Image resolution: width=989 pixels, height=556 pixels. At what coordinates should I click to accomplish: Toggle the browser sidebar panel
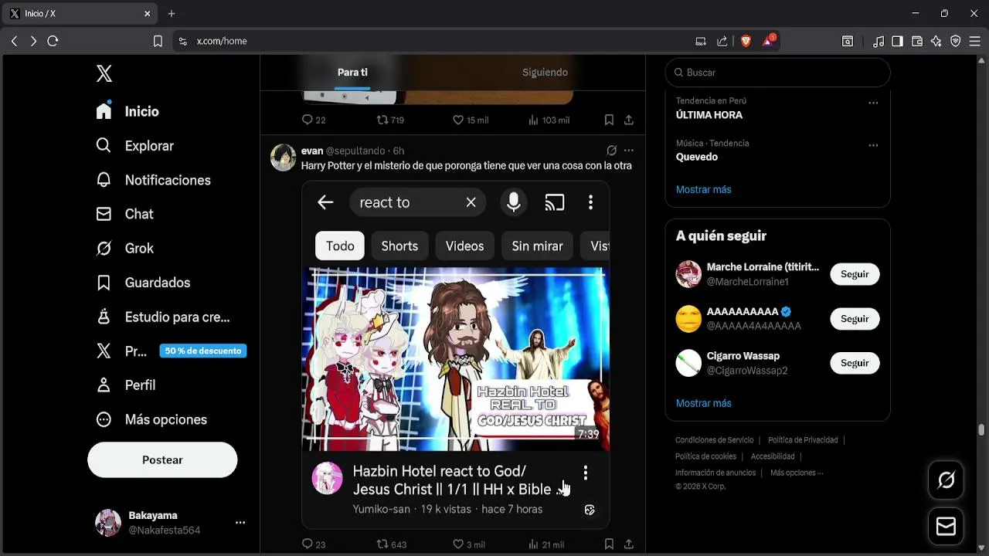897,41
